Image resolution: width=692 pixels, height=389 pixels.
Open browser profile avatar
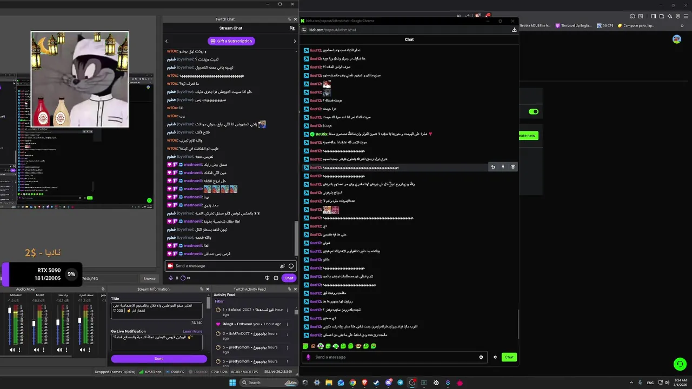[x=676, y=39]
